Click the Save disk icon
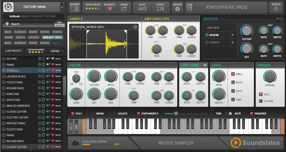Viewport: 286px width, 152px height. tap(189, 8)
